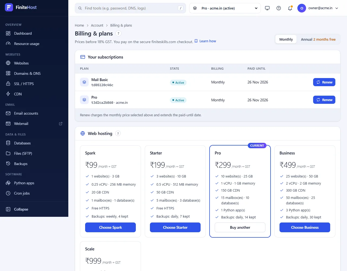347x271 pixels.
Task: Expand the owner@acme.in account menu
Action: coord(318,8)
